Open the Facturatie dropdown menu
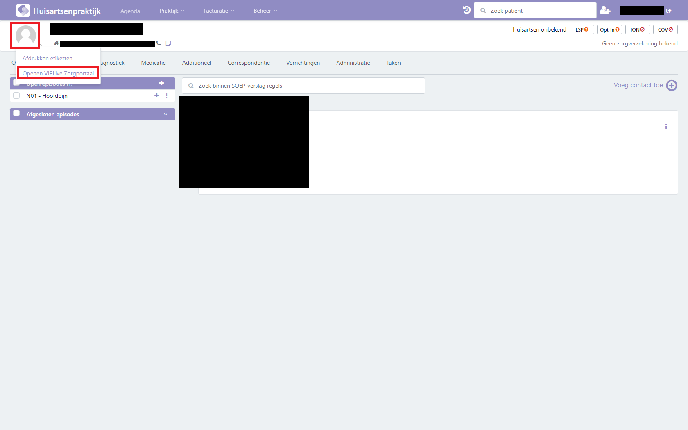688x430 pixels. coord(219,11)
